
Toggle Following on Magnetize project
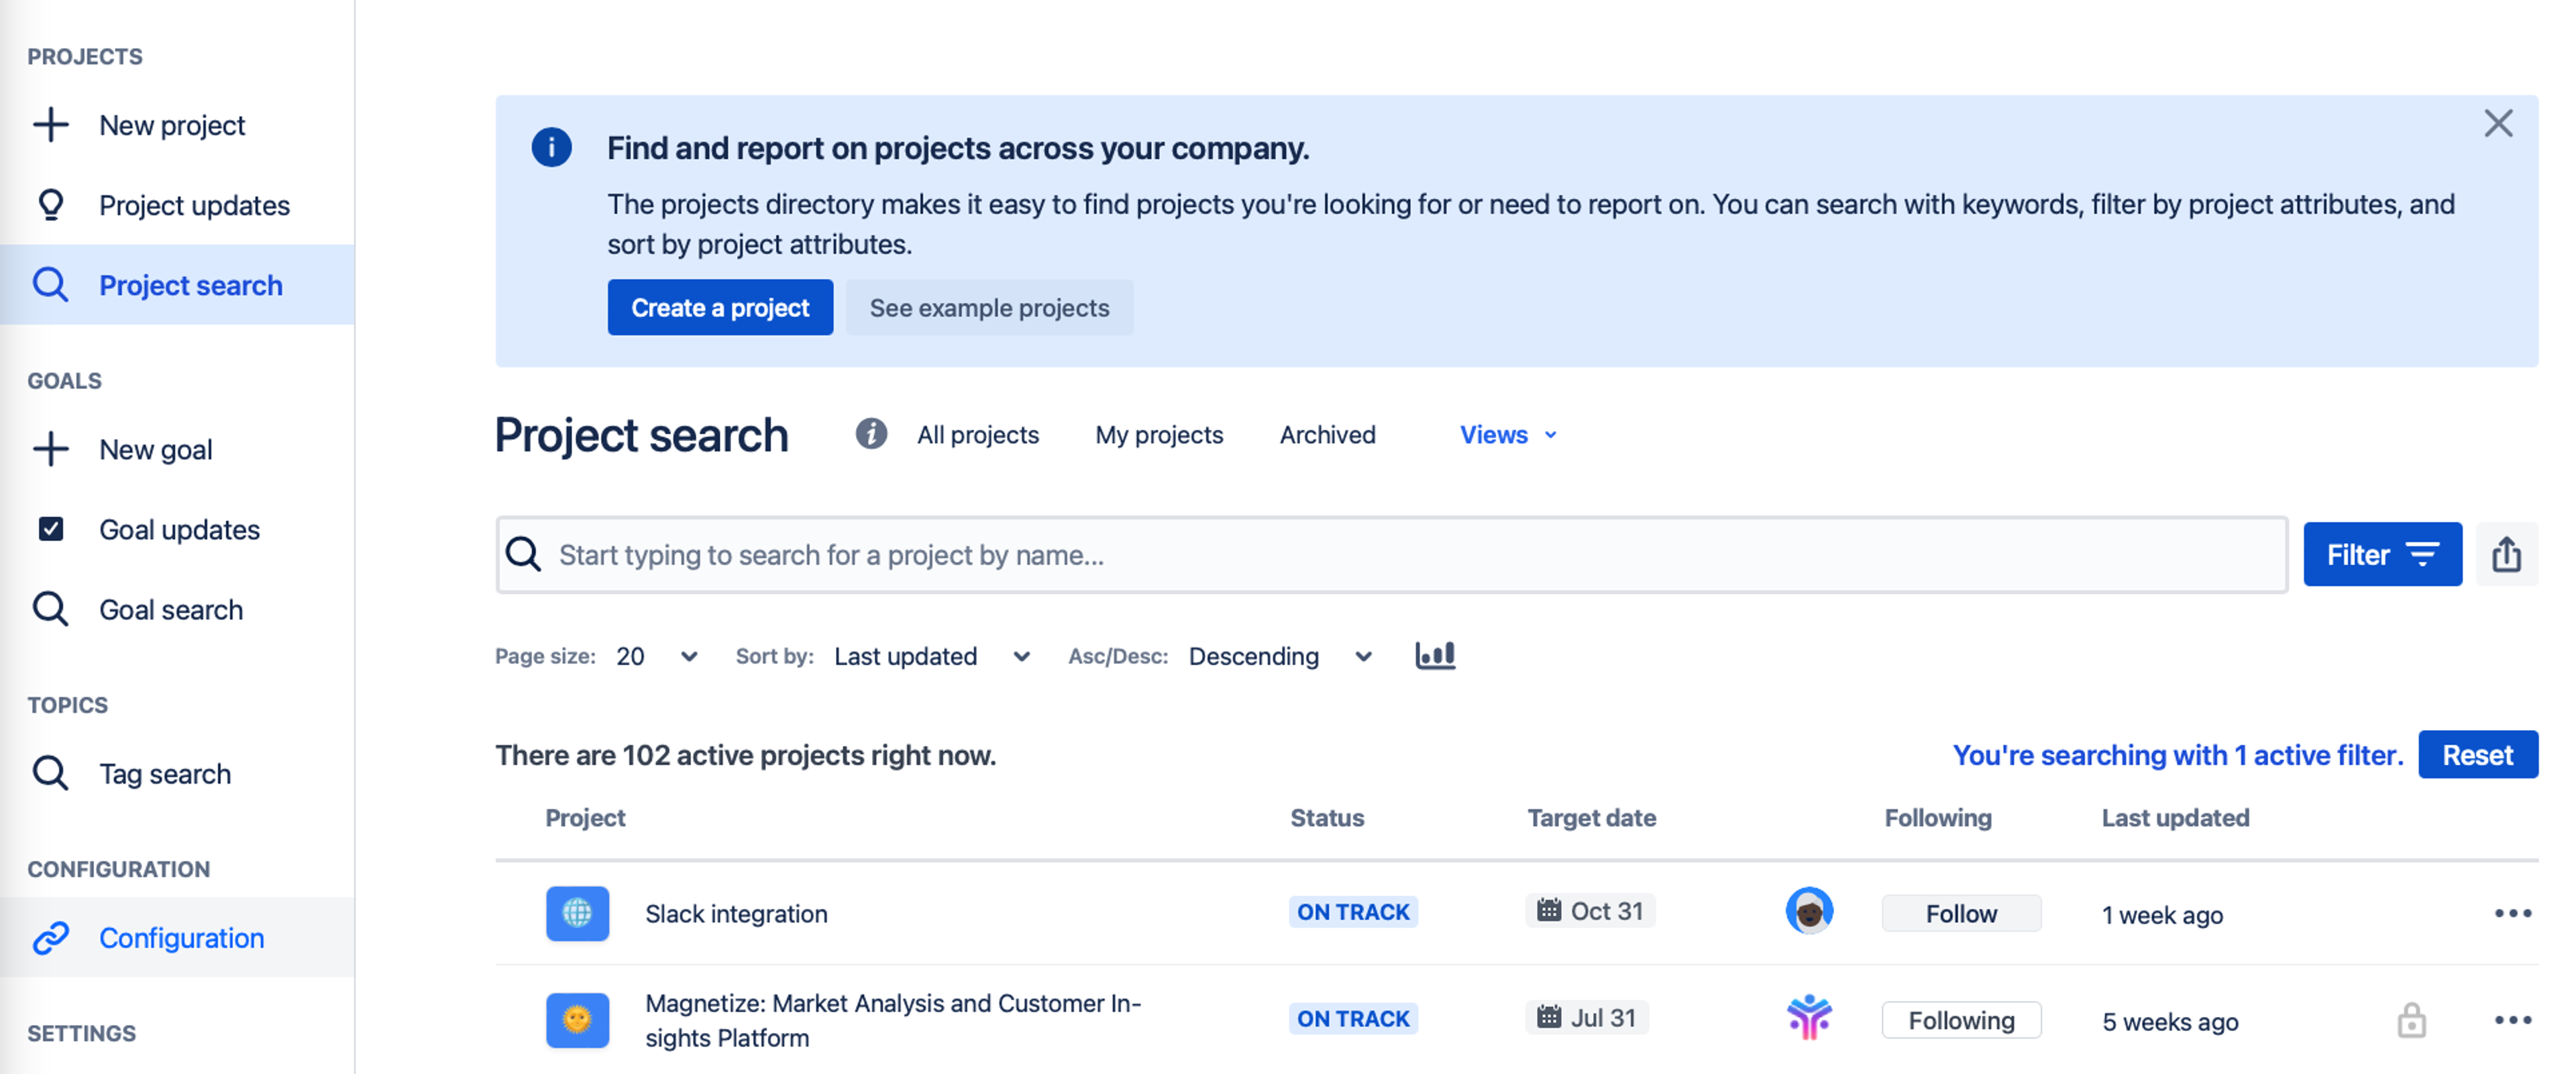(1960, 1020)
